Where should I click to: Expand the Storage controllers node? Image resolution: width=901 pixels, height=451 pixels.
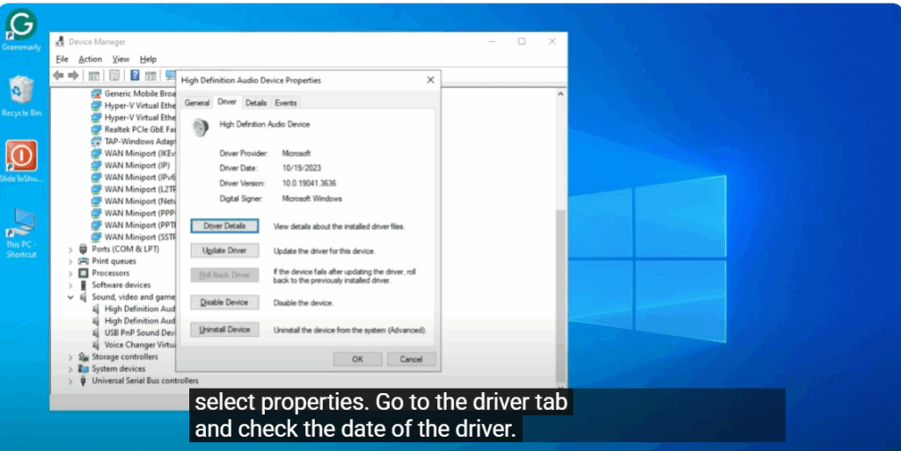pyautogui.click(x=70, y=358)
